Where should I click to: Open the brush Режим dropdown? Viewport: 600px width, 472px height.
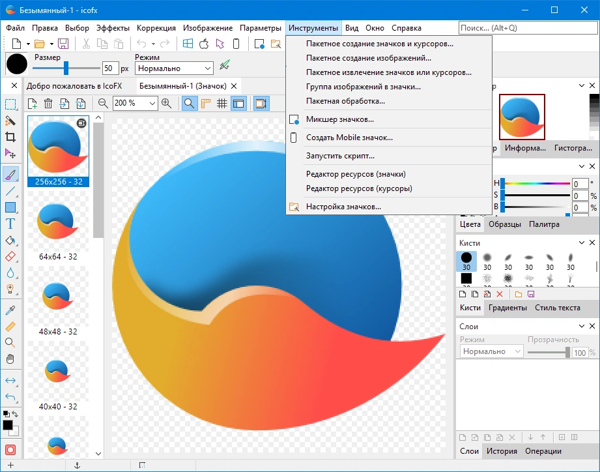174,68
